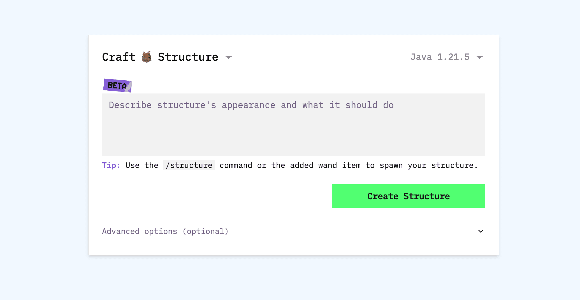Click the Craft Structure title text
Screen dimensions: 580x300
pyautogui.click(x=160, y=57)
